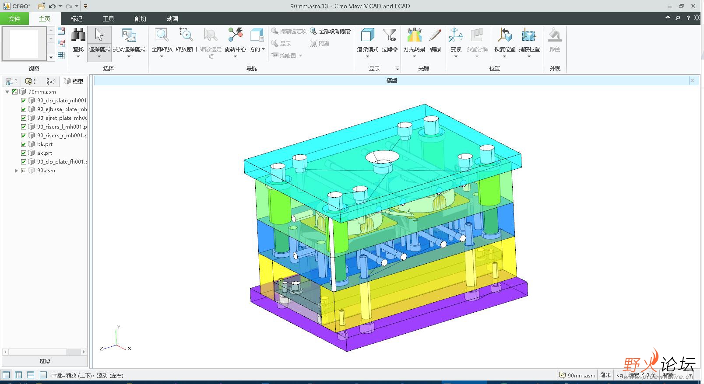Toggle the 90_risers_r_mh001 checkbox
Viewport: 704px width, 384px height.
click(x=24, y=136)
